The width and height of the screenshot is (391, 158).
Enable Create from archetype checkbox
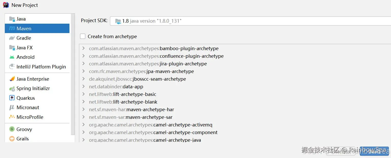pyautogui.click(x=83, y=36)
